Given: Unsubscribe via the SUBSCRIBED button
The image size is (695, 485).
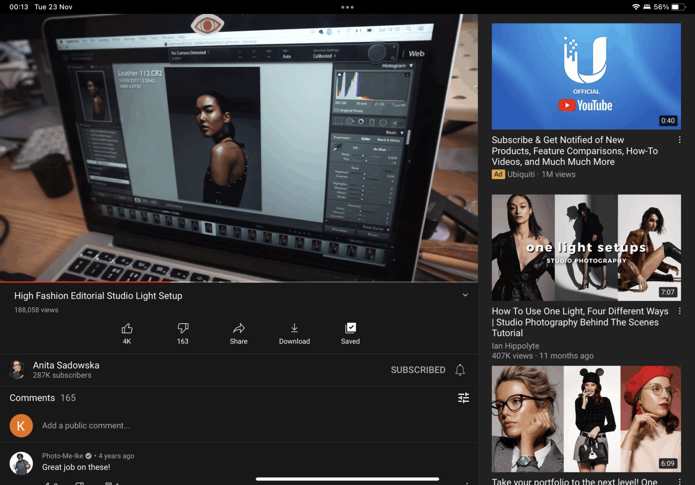Looking at the screenshot, I should (x=418, y=370).
